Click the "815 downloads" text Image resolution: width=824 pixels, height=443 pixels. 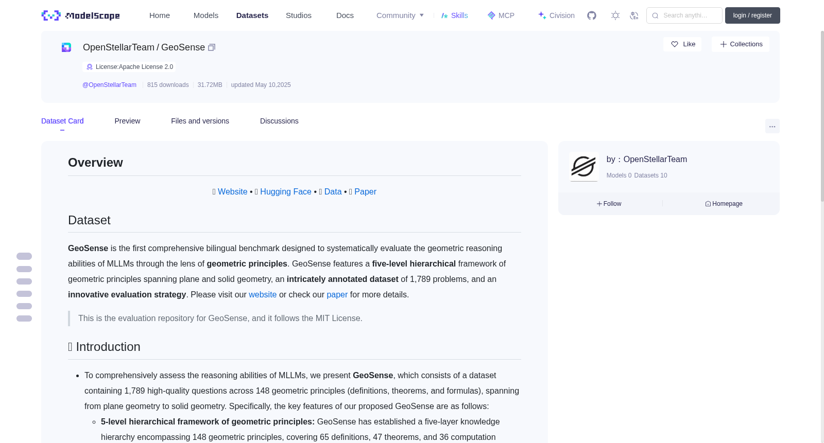click(x=168, y=85)
